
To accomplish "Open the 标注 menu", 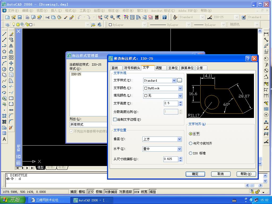I will pyautogui.click(x=114, y=11).
